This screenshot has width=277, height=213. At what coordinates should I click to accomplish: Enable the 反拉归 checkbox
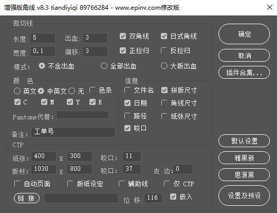click(164, 50)
